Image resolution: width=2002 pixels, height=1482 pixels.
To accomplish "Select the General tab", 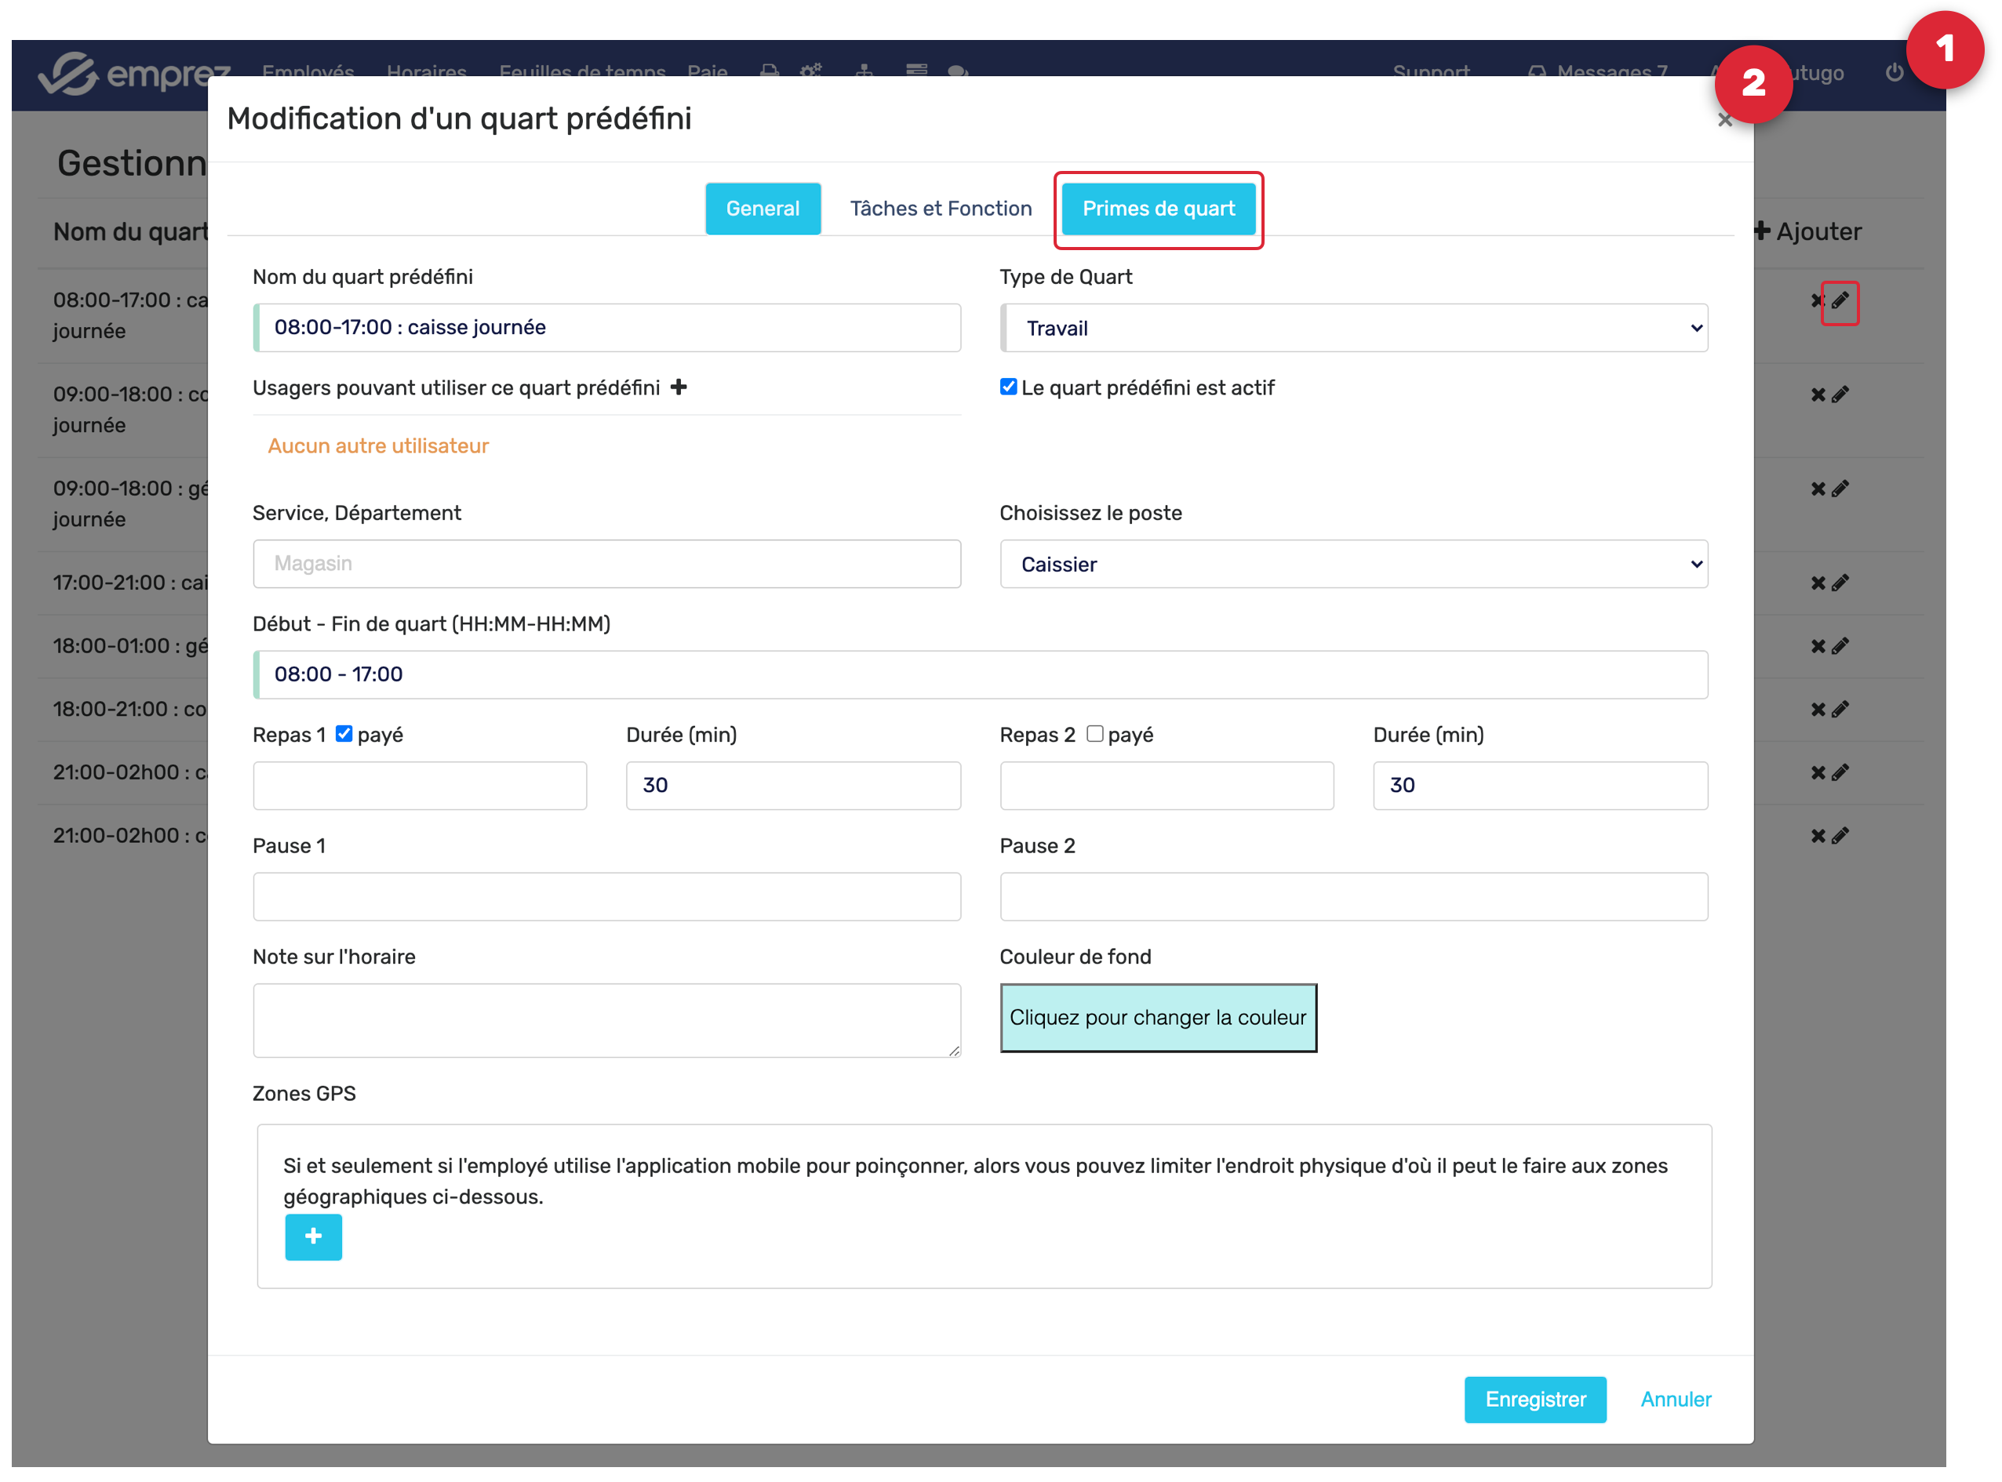I will coord(762,209).
